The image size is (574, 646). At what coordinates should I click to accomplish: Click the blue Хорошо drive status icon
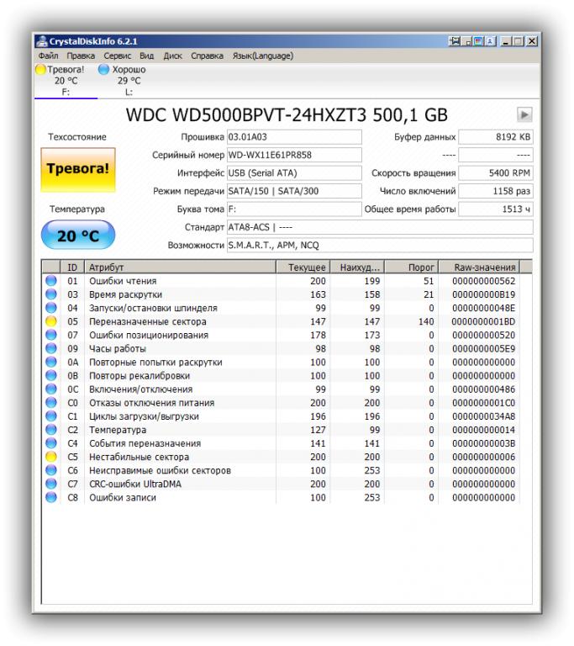103,70
